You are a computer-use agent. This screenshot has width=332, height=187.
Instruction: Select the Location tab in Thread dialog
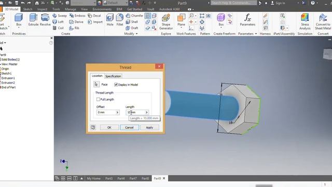pos(97,76)
